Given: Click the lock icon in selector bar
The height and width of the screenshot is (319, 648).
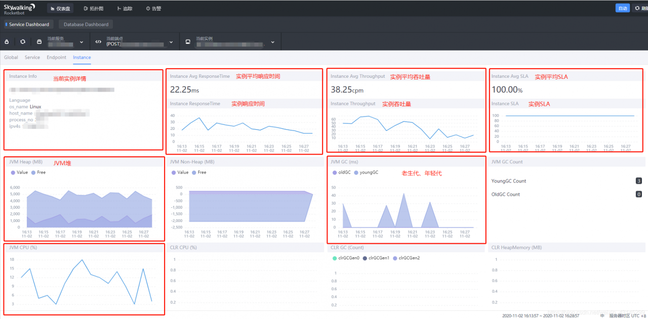Looking at the screenshot, I should (x=7, y=41).
